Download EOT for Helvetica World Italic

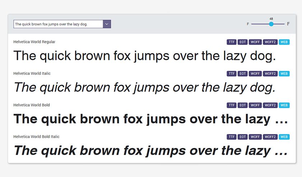coord(242,74)
